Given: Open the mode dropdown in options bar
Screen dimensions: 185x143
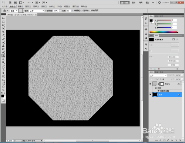Looking at the screenshot, I should click(37, 11).
